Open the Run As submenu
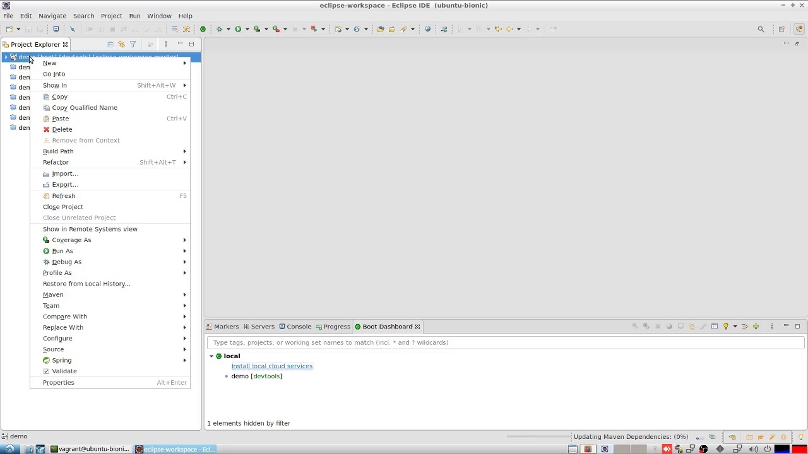Image resolution: width=808 pixels, height=454 pixels. (110, 251)
